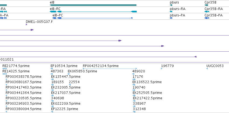
Task: Select RP003296933.5prime label
Action: click(x=23, y=104)
